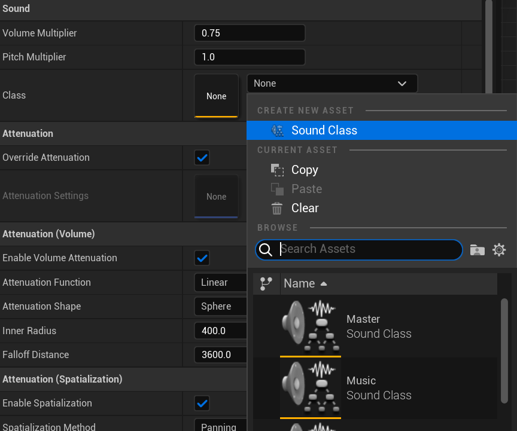Click the Sound Class icon under Create New Asset

(x=277, y=130)
